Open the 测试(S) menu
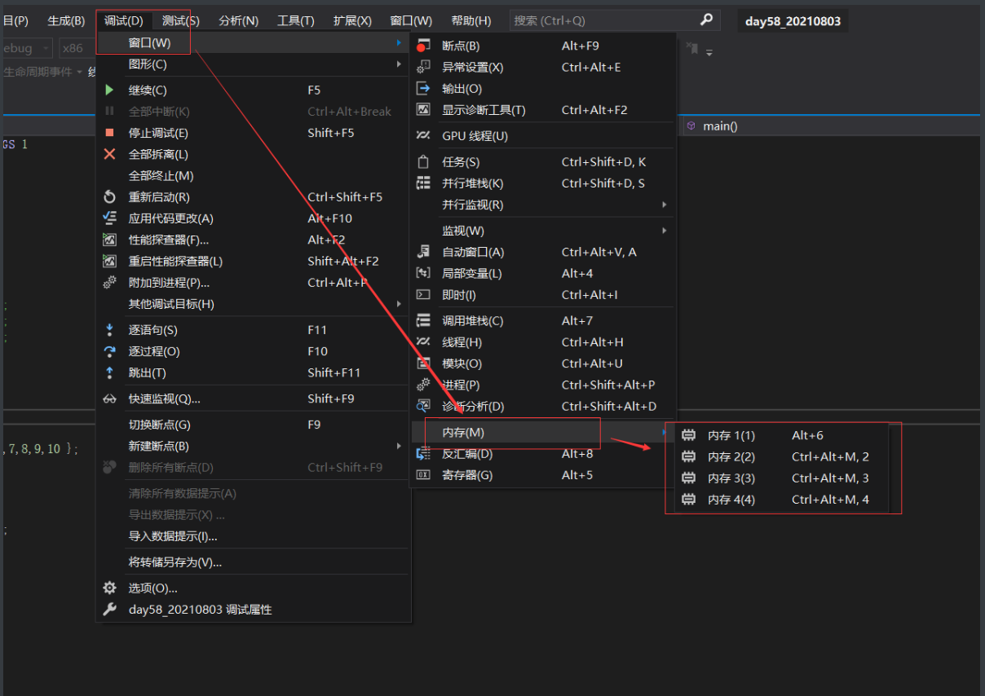This screenshot has height=696, width=985. 181,20
